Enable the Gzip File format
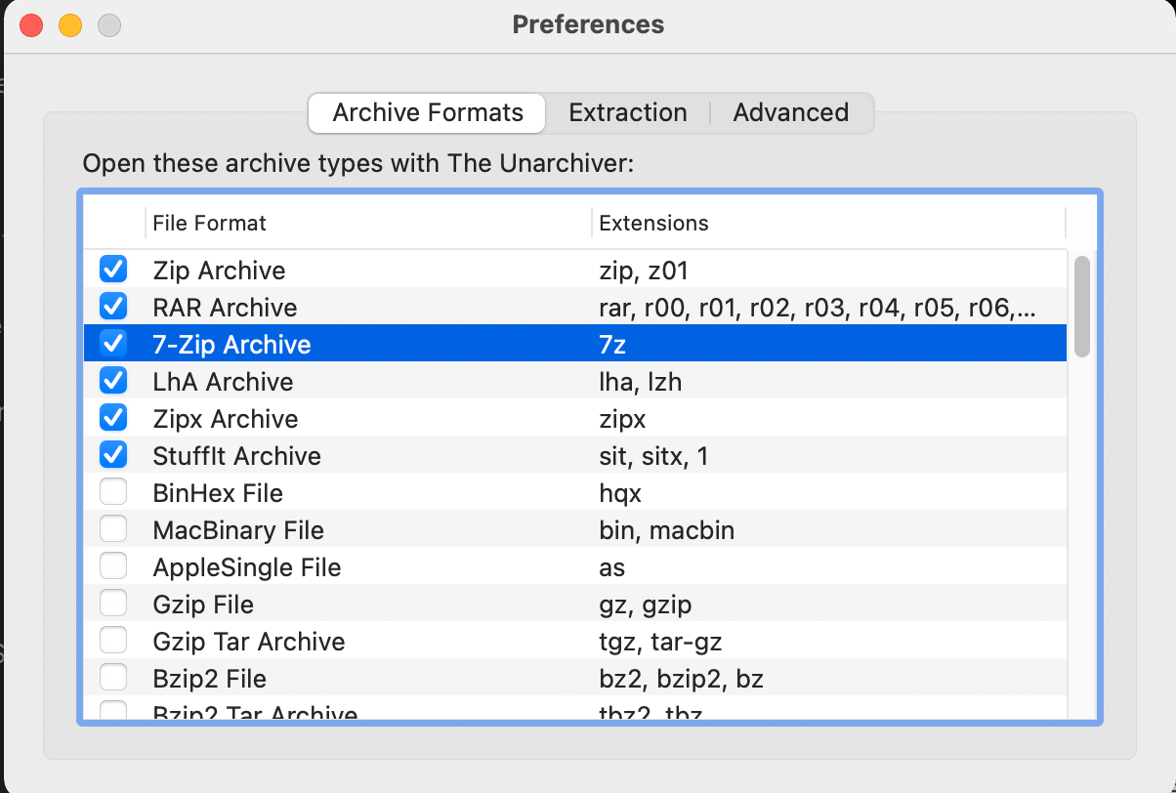The width and height of the screenshot is (1176, 793). [x=113, y=603]
